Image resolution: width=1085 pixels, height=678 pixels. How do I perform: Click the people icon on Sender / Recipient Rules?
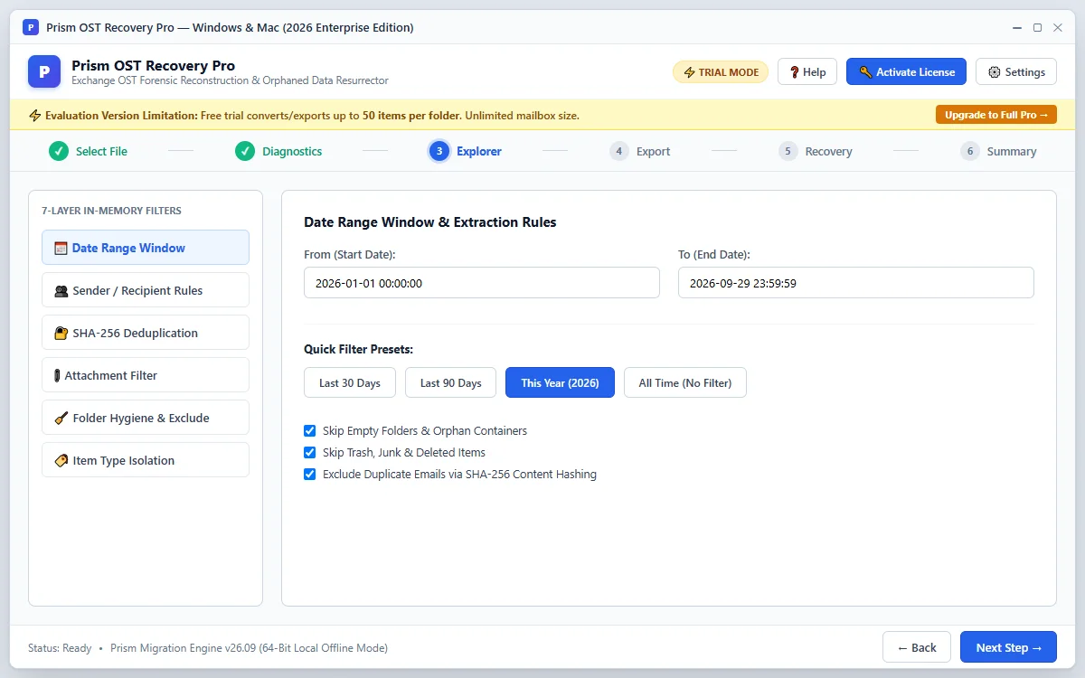point(61,290)
